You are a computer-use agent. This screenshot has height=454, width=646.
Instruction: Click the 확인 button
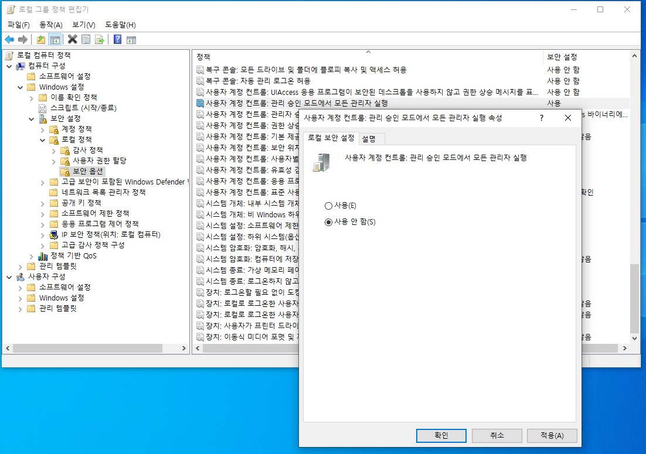[441, 435]
